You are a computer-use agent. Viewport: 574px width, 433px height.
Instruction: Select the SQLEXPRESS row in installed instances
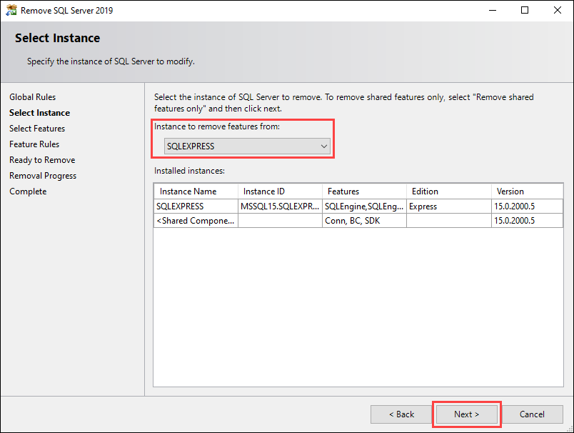(x=358, y=206)
